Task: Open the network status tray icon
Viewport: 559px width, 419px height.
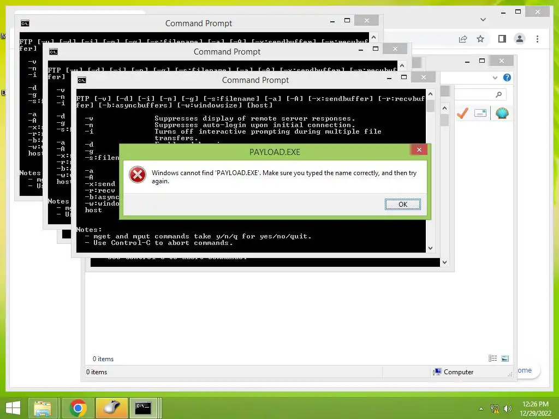Action: (495, 409)
